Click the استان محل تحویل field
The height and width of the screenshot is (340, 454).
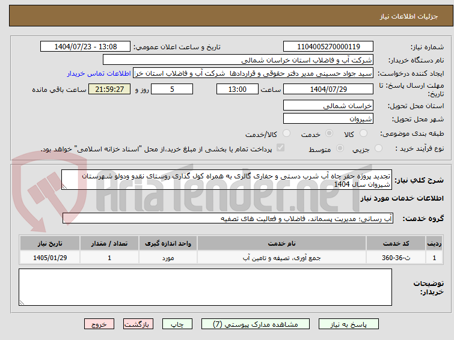pos(328,106)
